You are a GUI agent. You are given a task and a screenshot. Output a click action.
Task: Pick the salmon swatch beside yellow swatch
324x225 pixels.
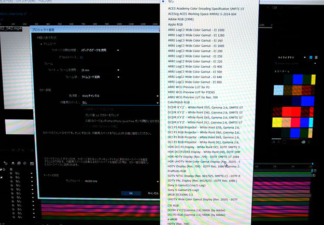pyautogui.click(x=286, y=122)
